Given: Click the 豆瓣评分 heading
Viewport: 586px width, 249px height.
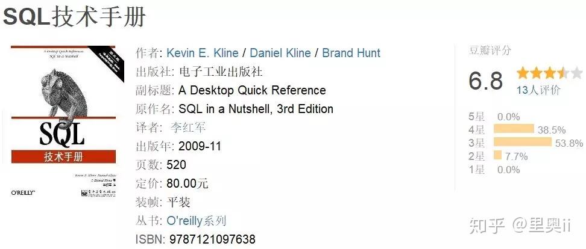Looking at the screenshot, I should point(490,51).
